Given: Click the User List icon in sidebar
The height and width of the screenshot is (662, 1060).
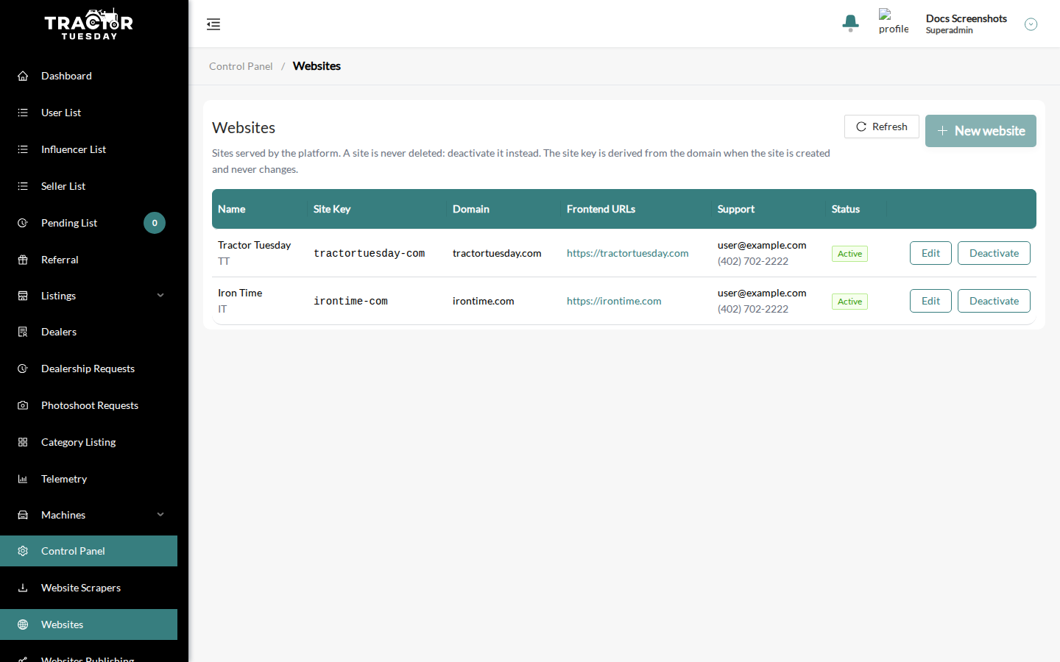Looking at the screenshot, I should click(23, 113).
